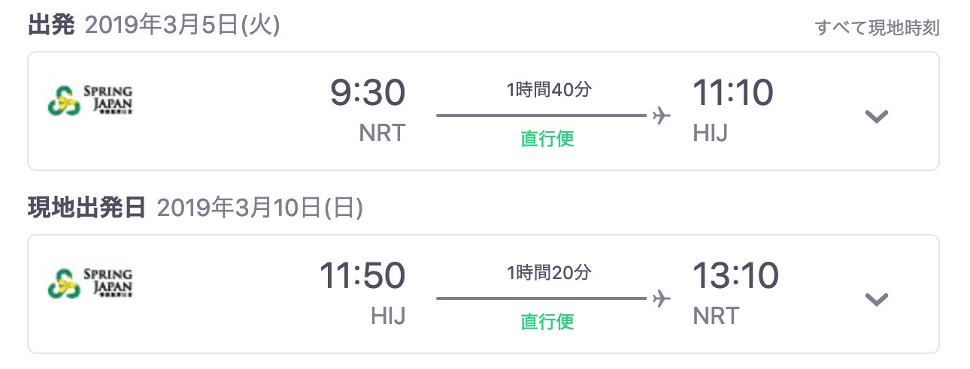This screenshot has height=369, width=970.
Task: Click the 2019年3月10日(日) return date
Action: pyautogui.click(x=260, y=208)
